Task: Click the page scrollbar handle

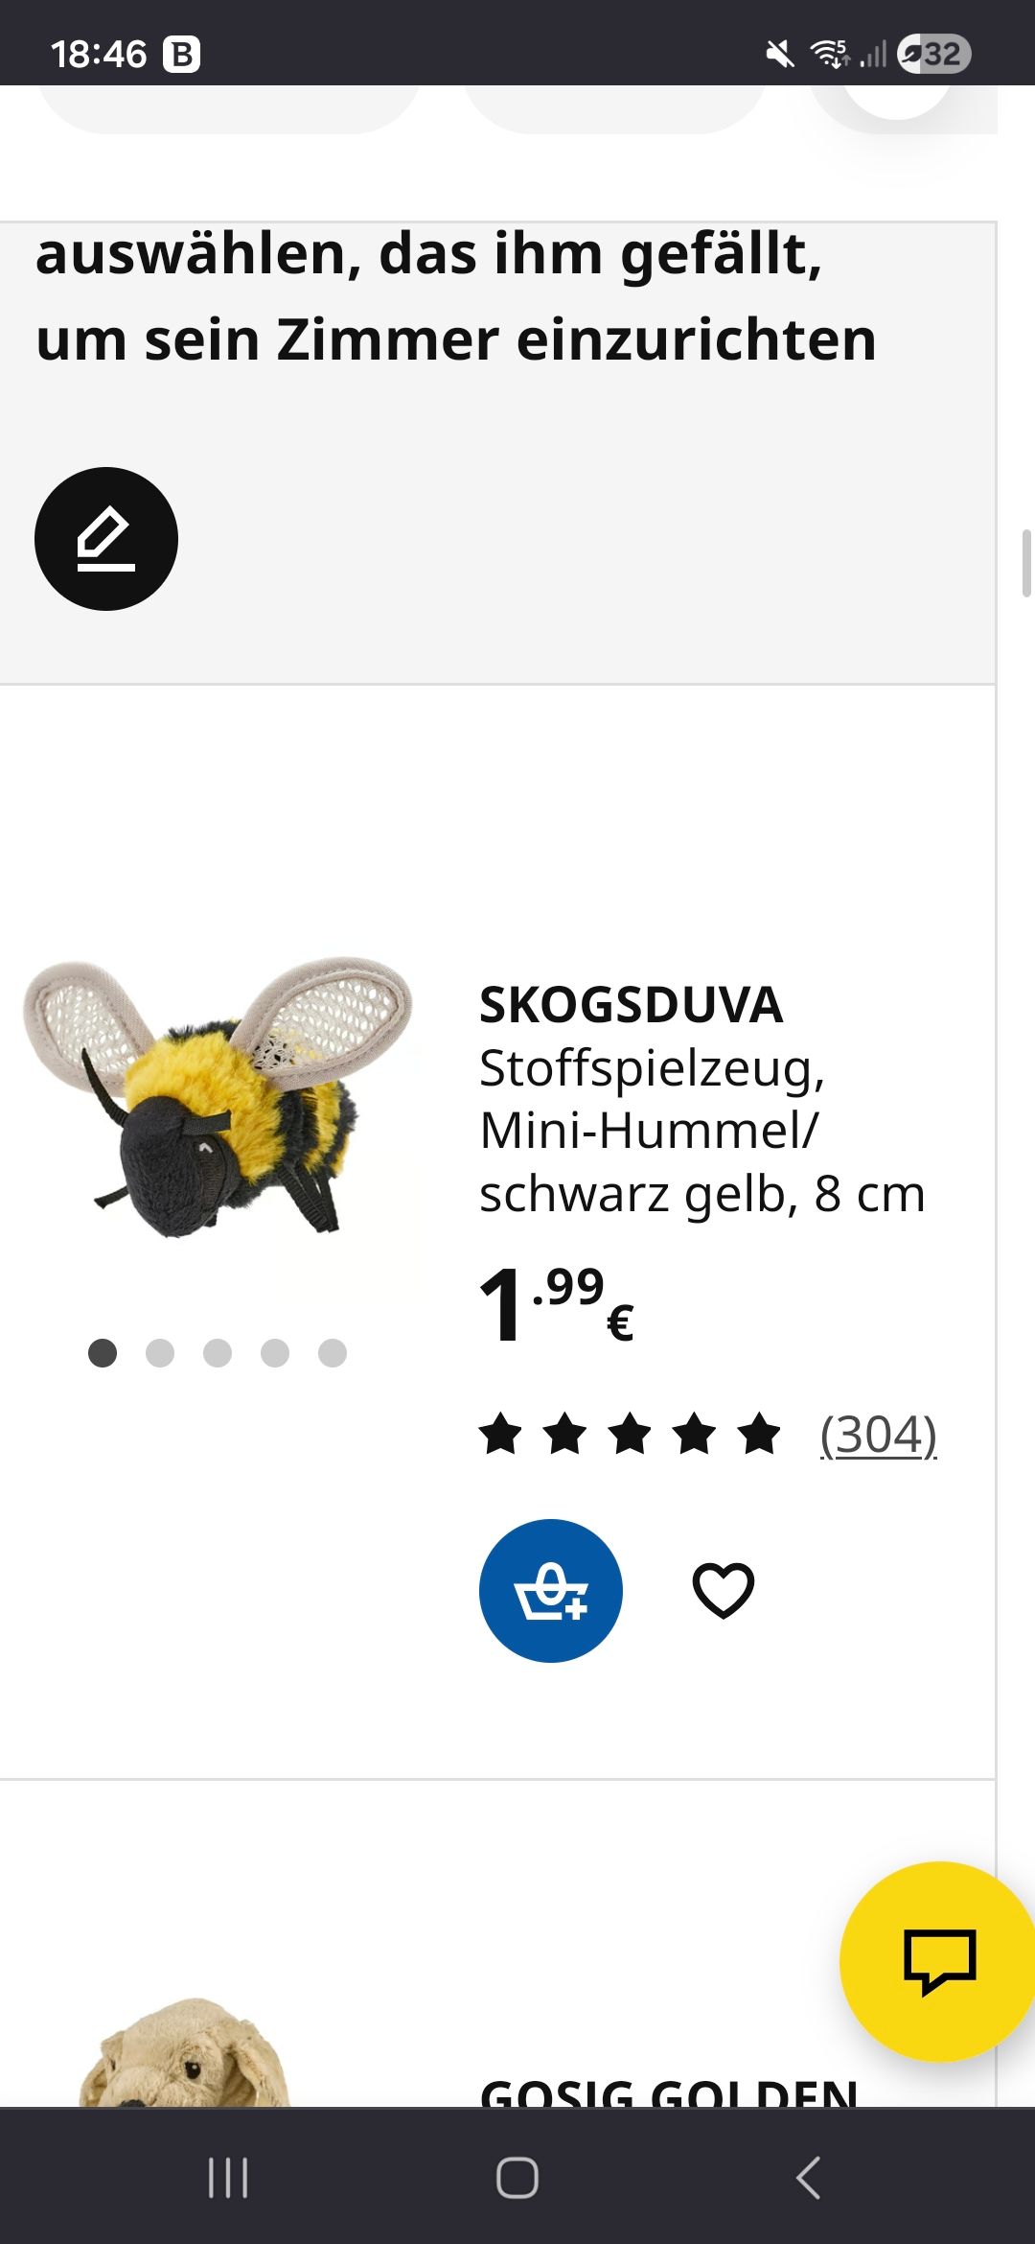Action: click(x=1026, y=563)
